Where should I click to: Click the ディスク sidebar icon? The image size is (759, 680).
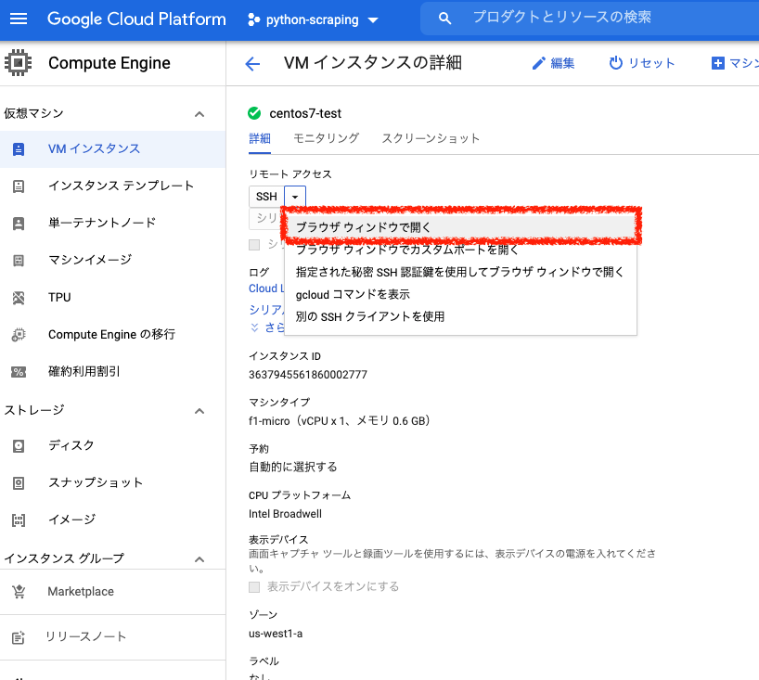tap(19, 445)
